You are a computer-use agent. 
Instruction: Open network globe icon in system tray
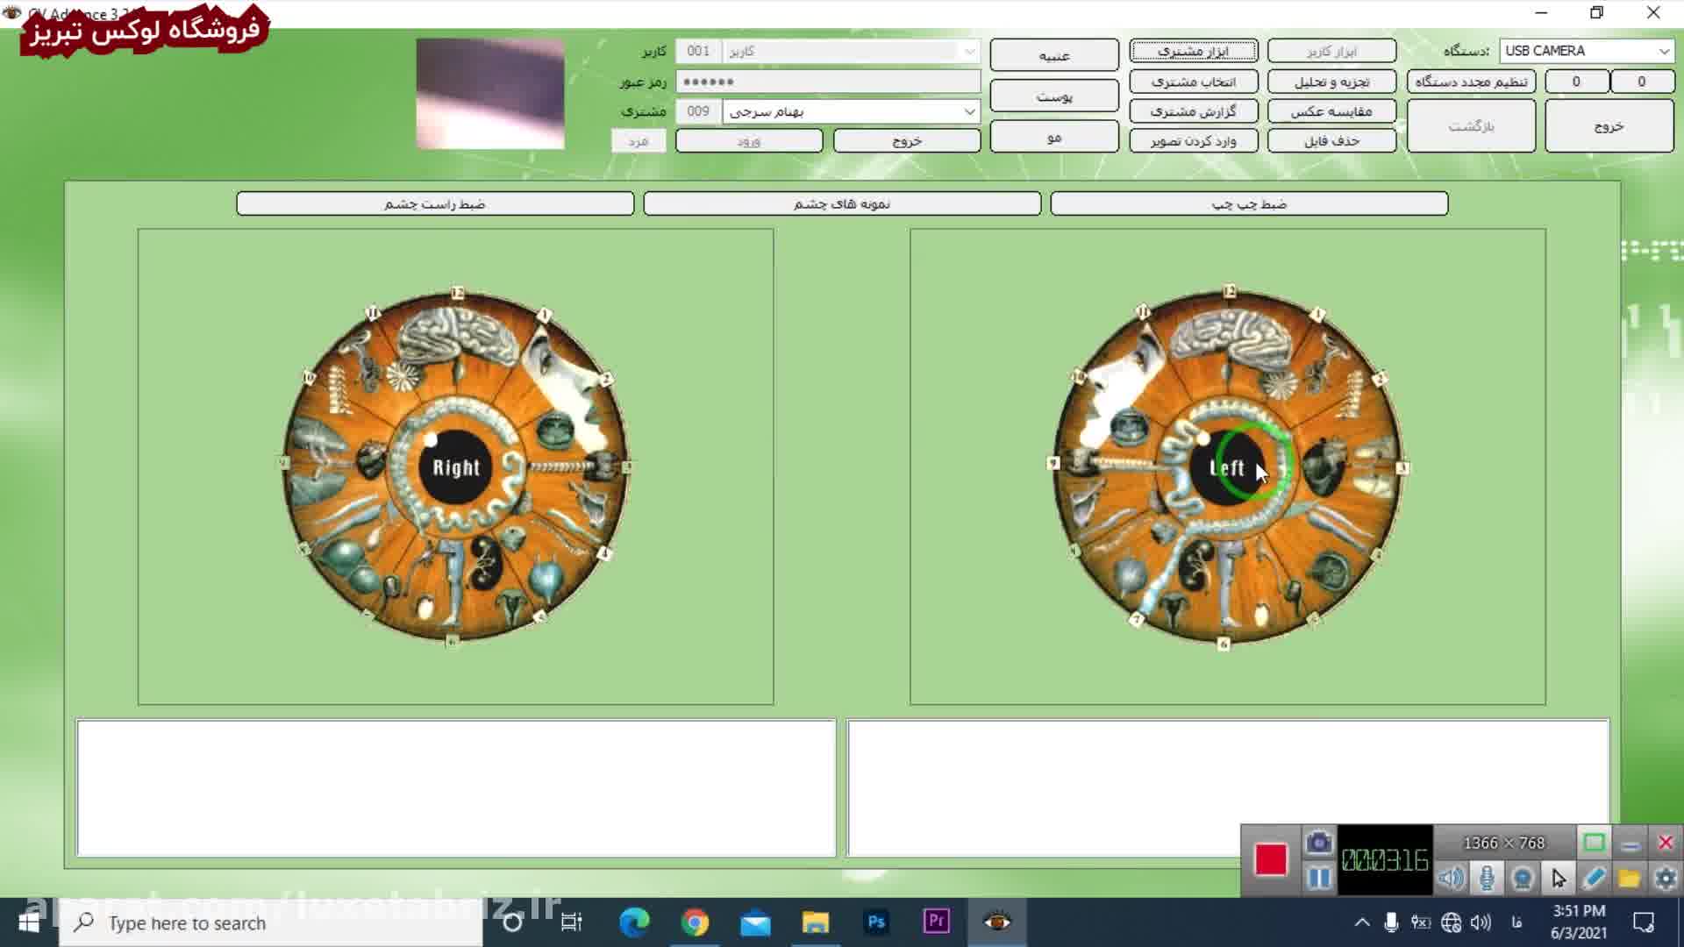[x=1452, y=922]
